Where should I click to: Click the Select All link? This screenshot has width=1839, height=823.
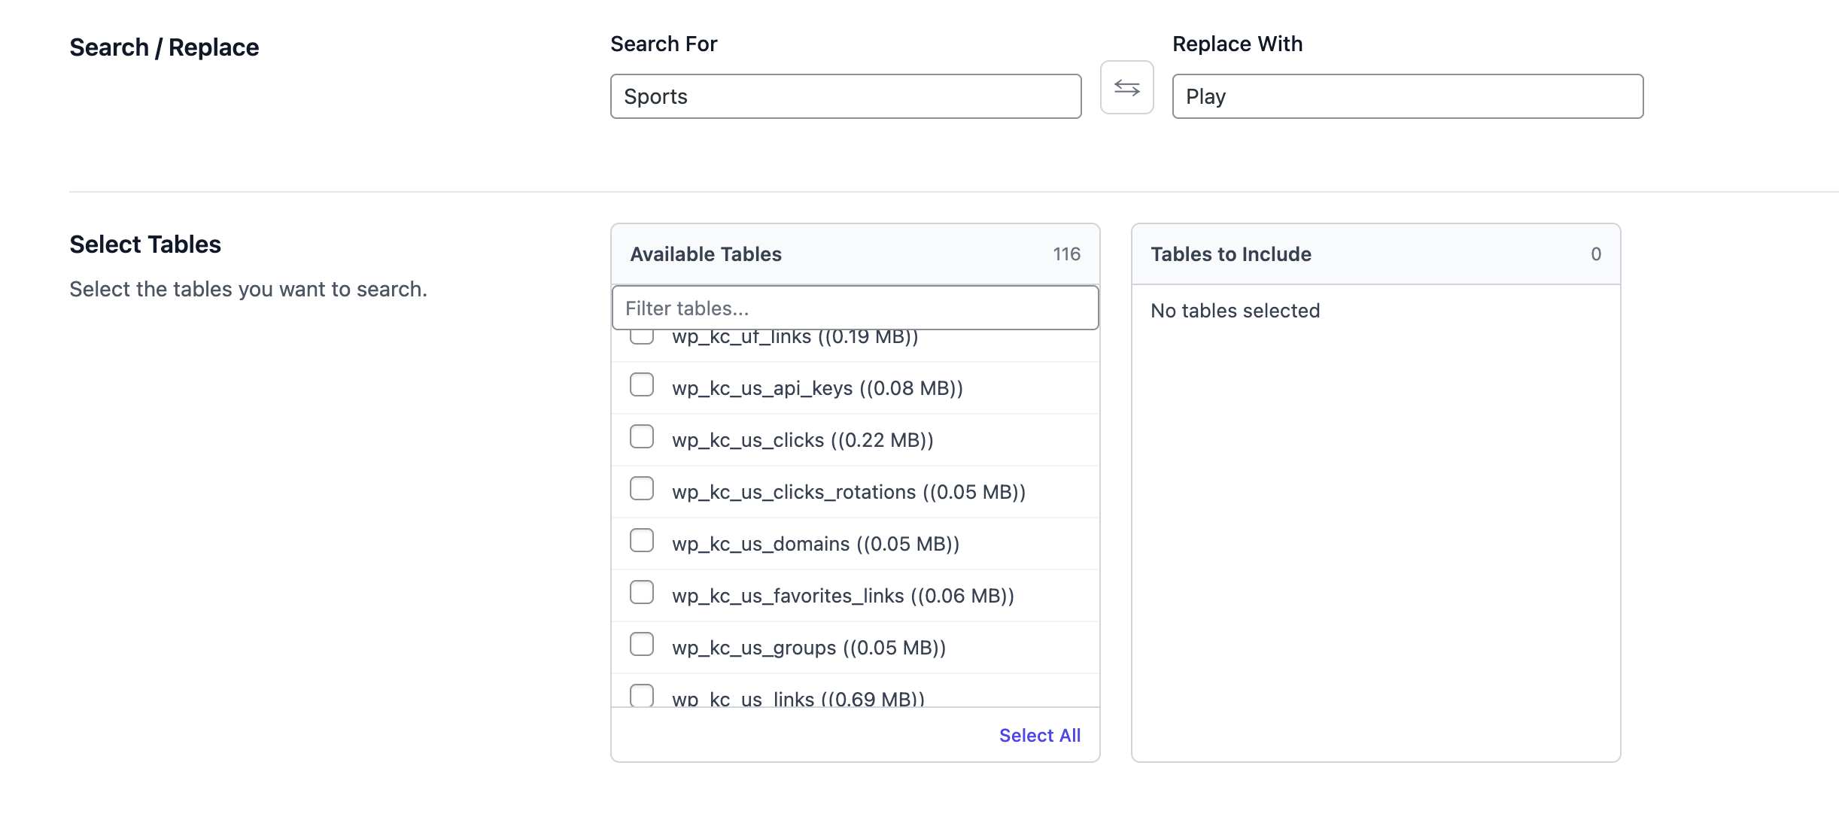pos(1039,736)
